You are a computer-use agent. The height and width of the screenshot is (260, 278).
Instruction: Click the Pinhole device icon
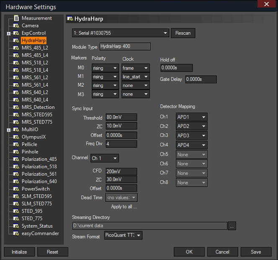coord(16,152)
